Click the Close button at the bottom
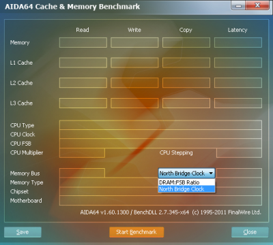This screenshot has height=245, width=273. pos(250,232)
